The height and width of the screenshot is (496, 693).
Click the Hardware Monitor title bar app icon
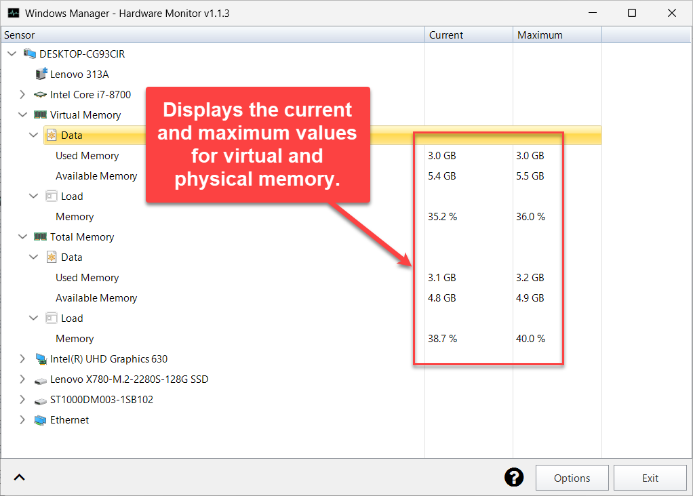click(14, 13)
